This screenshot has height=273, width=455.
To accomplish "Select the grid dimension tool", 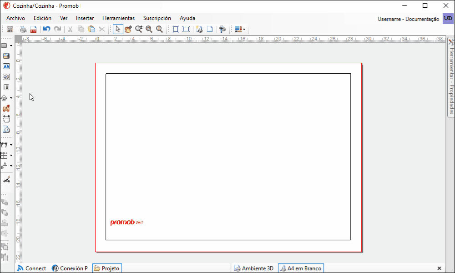I will click(x=5, y=155).
